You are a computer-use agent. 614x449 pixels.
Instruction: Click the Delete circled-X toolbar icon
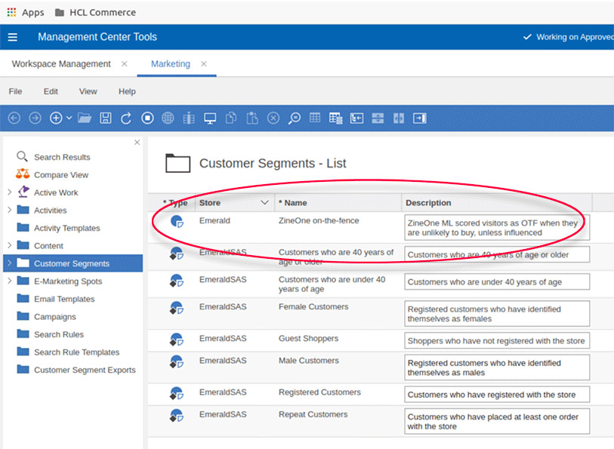click(x=273, y=118)
